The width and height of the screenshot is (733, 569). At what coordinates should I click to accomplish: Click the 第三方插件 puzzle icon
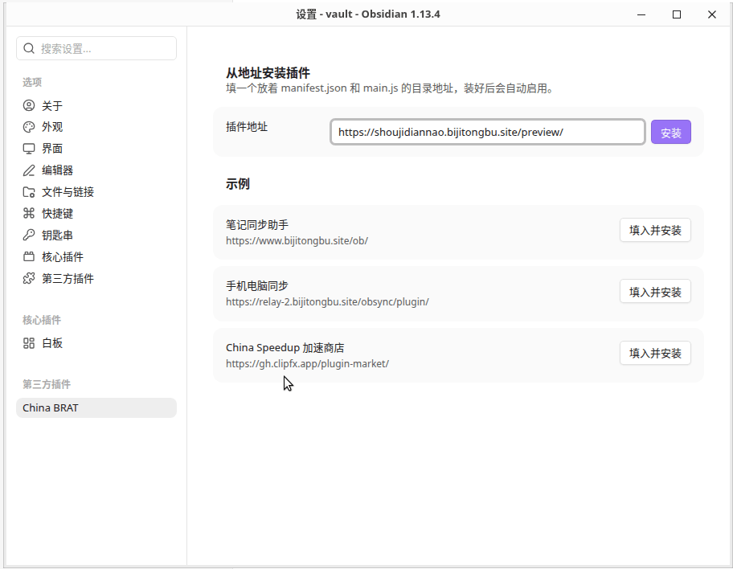tap(29, 278)
